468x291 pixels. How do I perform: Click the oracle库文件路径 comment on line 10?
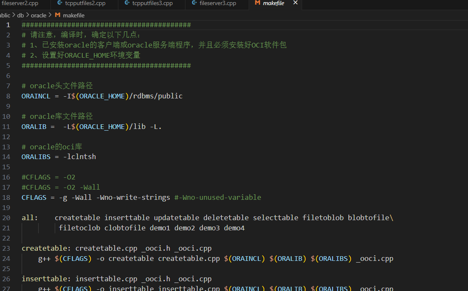coord(57,116)
